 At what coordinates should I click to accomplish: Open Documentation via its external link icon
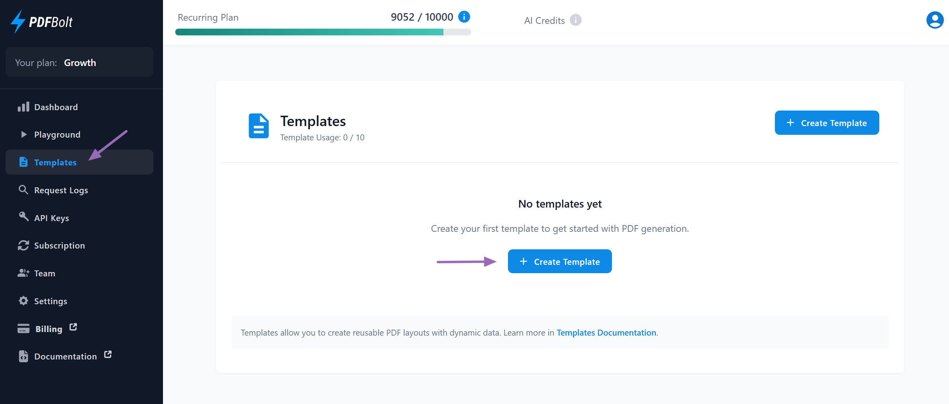click(108, 354)
